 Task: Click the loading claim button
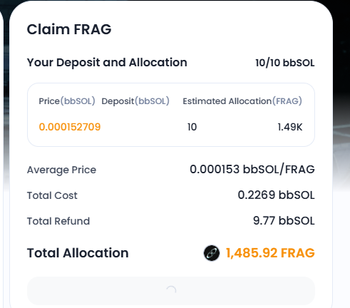coord(171,291)
